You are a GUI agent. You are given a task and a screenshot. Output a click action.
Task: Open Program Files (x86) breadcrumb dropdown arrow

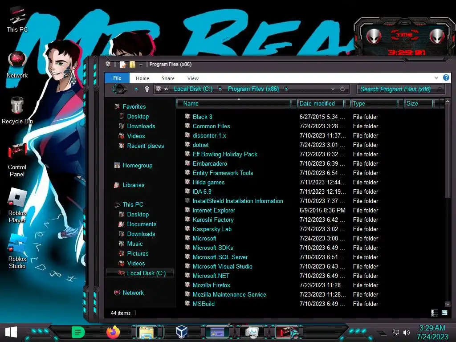click(286, 89)
